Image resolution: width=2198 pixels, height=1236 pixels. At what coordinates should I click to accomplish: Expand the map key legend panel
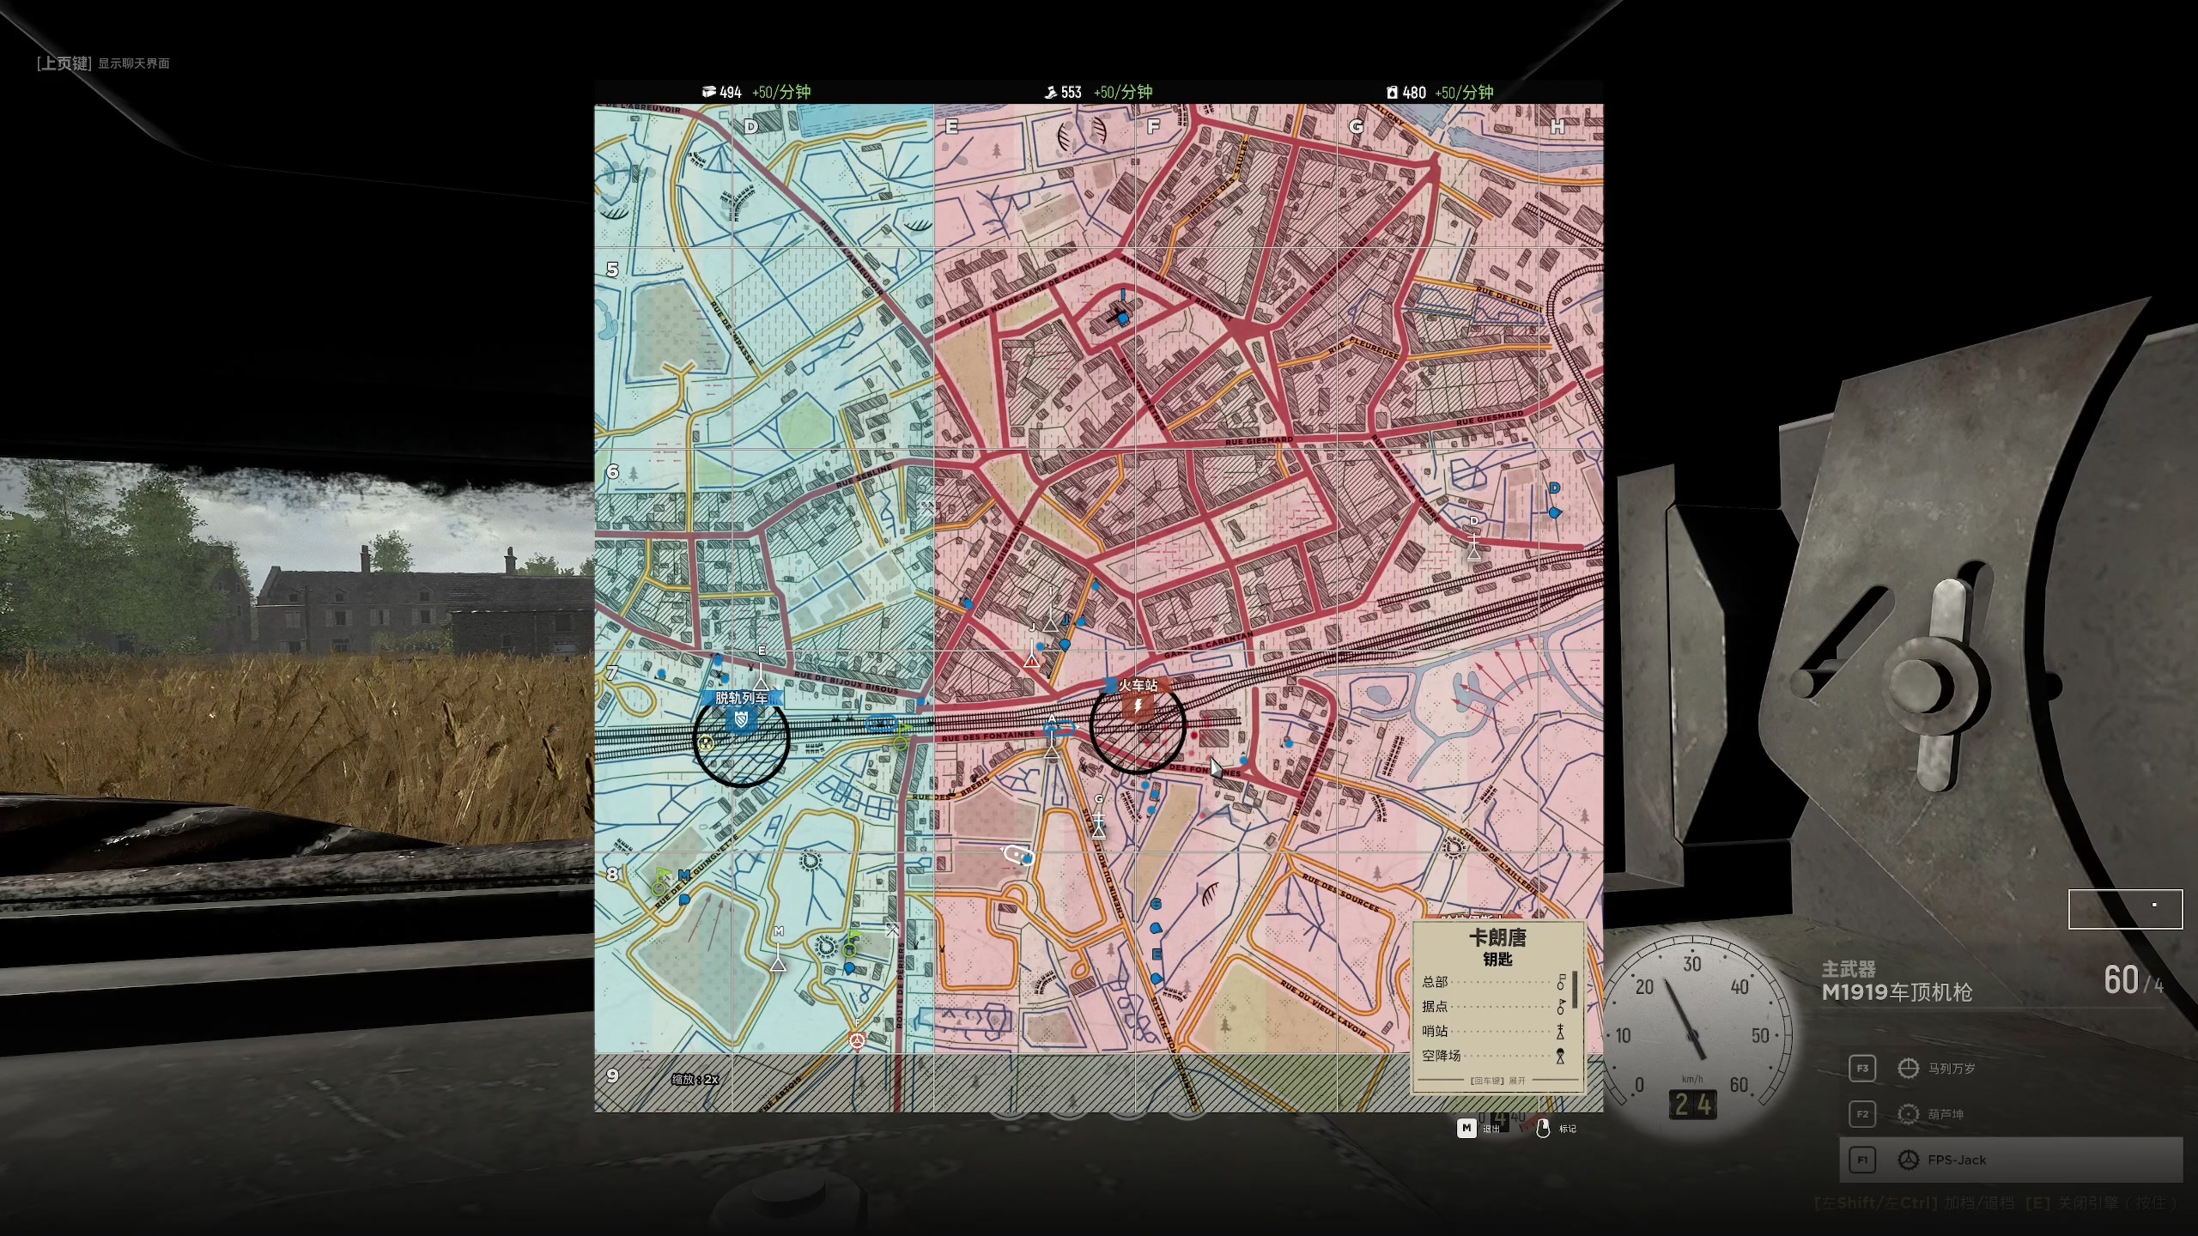click(1497, 1081)
